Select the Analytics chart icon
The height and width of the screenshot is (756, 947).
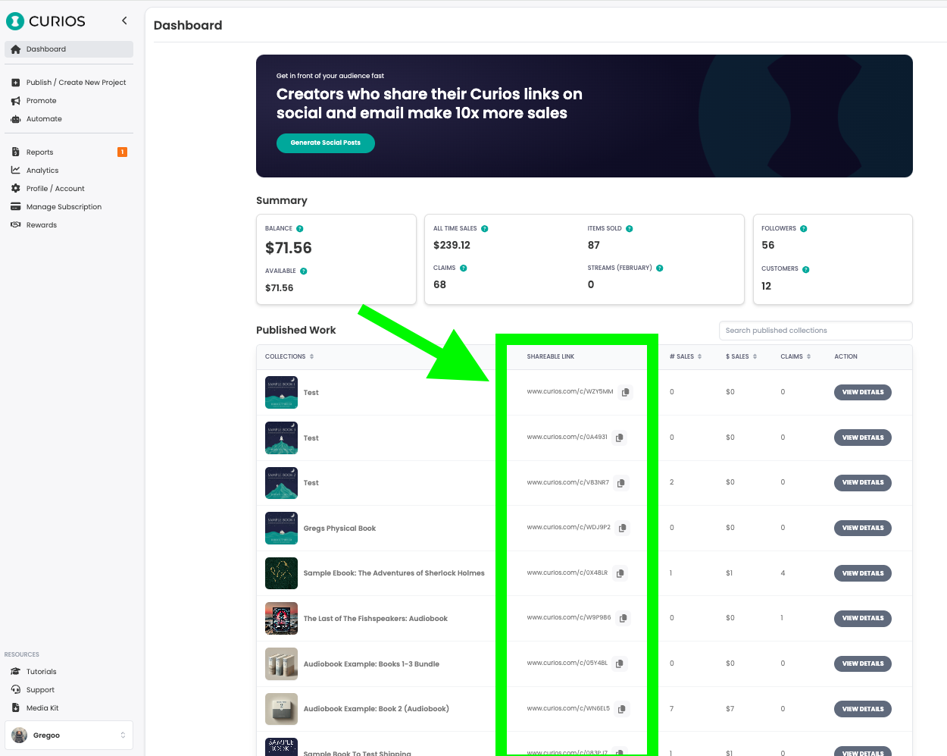pos(16,170)
